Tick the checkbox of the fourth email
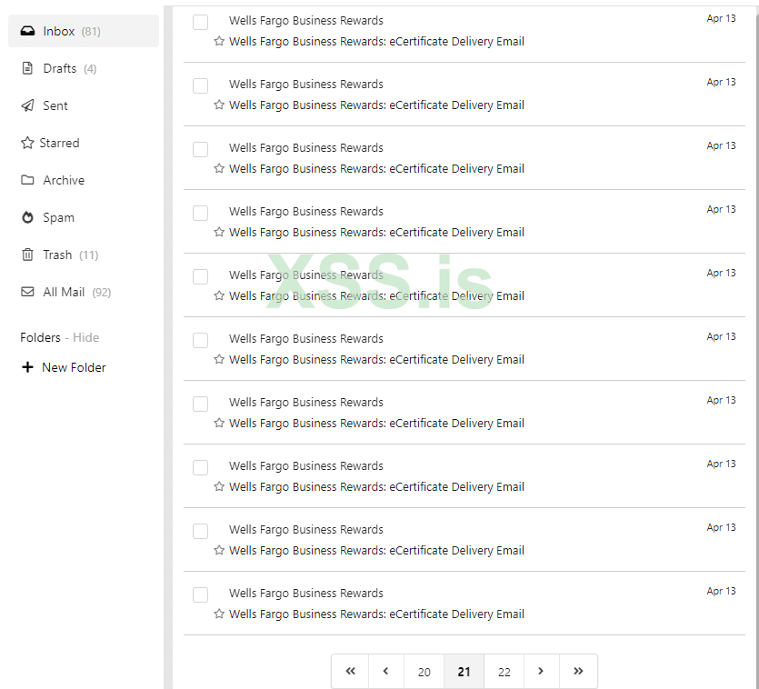This screenshot has height=689, width=759. [x=200, y=213]
